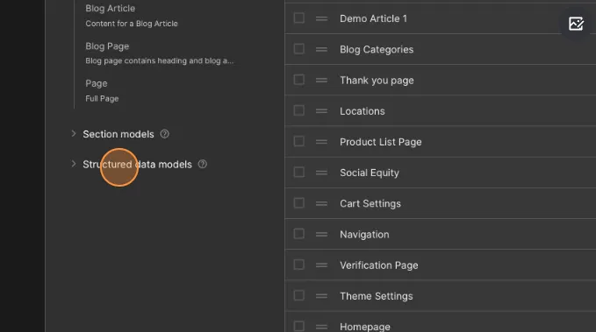This screenshot has height=332, width=596.
Task: Open Locations entry
Action: click(363, 111)
